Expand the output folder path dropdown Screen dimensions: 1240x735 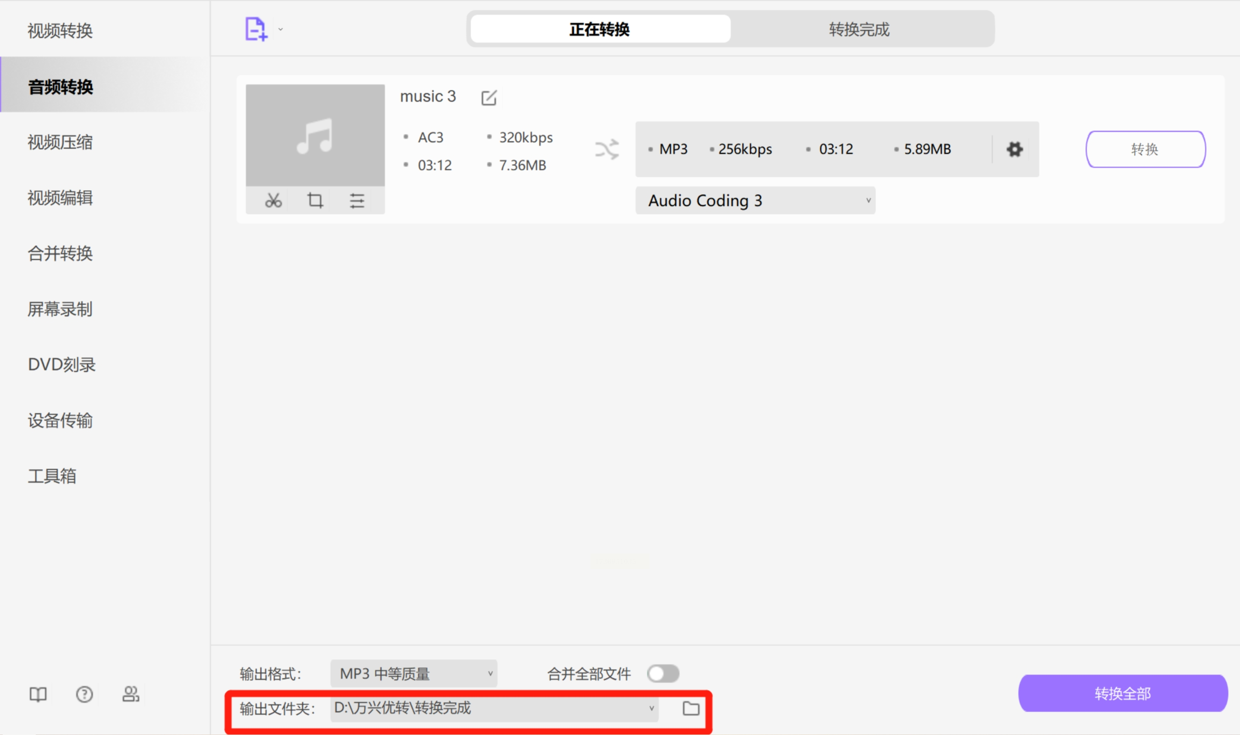651,709
